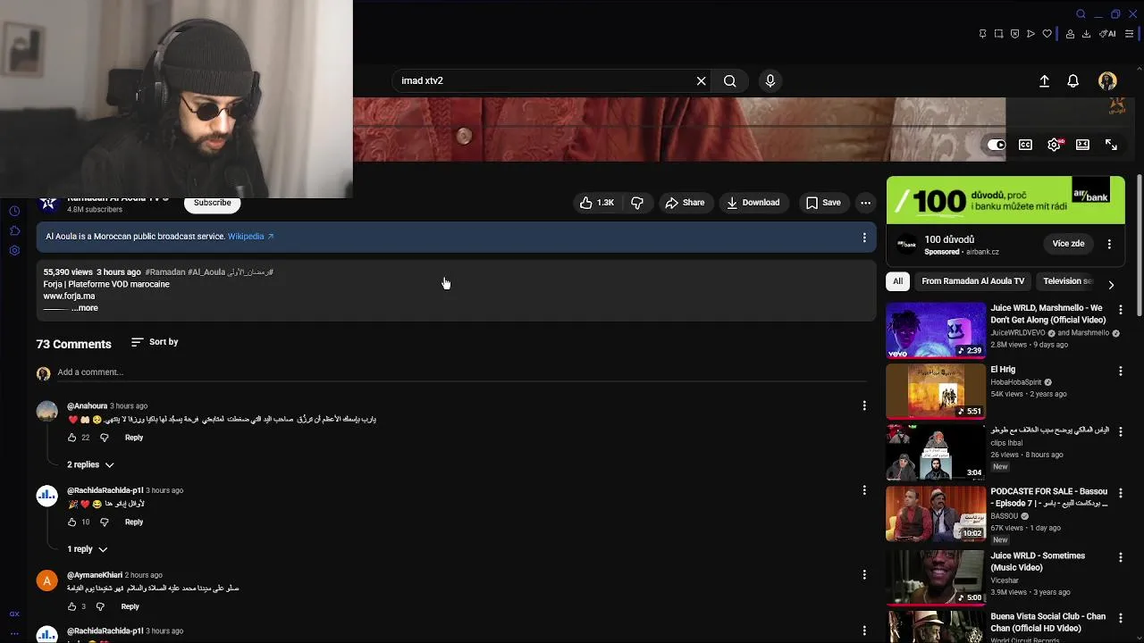Toggle autoplay switch on video player
Viewport: 1144px width, 643px height.
point(997,145)
